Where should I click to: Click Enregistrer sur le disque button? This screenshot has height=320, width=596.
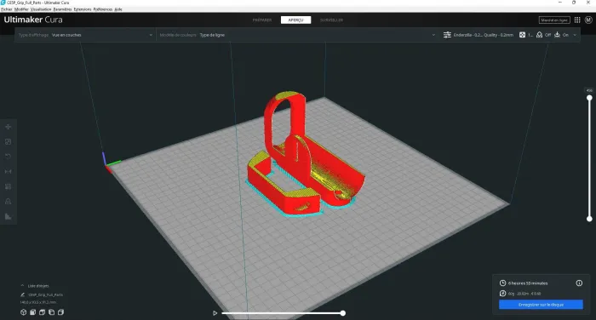[x=541, y=305]
